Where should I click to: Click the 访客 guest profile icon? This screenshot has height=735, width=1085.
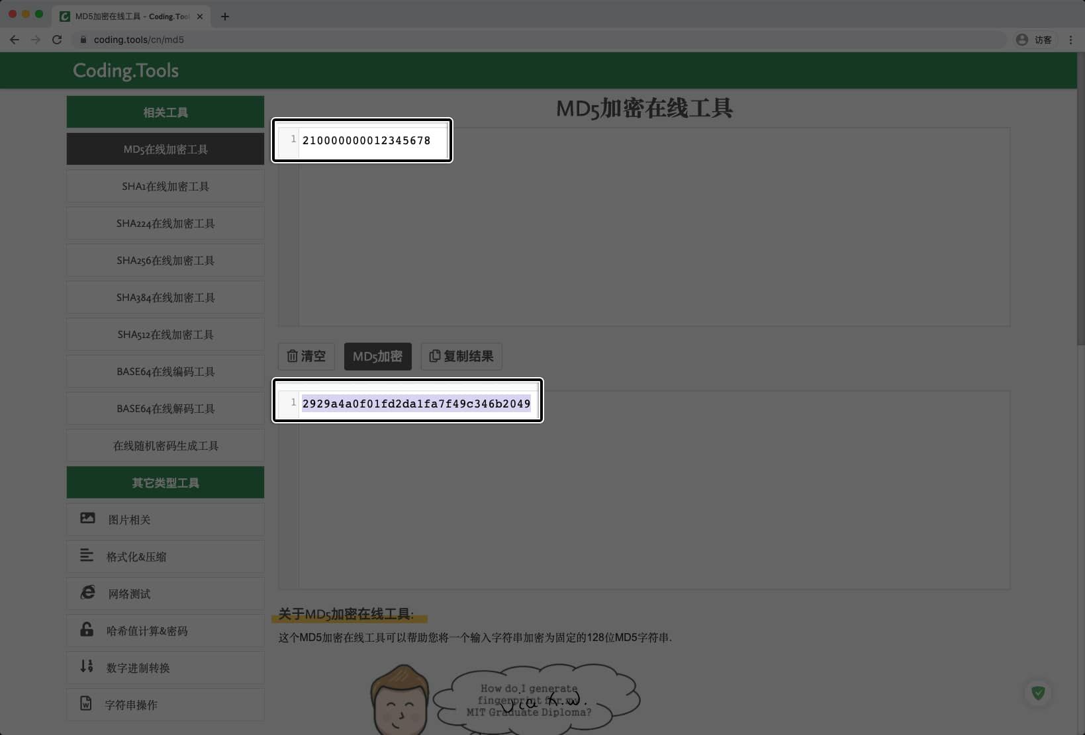pyautogui.click(x=1021, y=40)
